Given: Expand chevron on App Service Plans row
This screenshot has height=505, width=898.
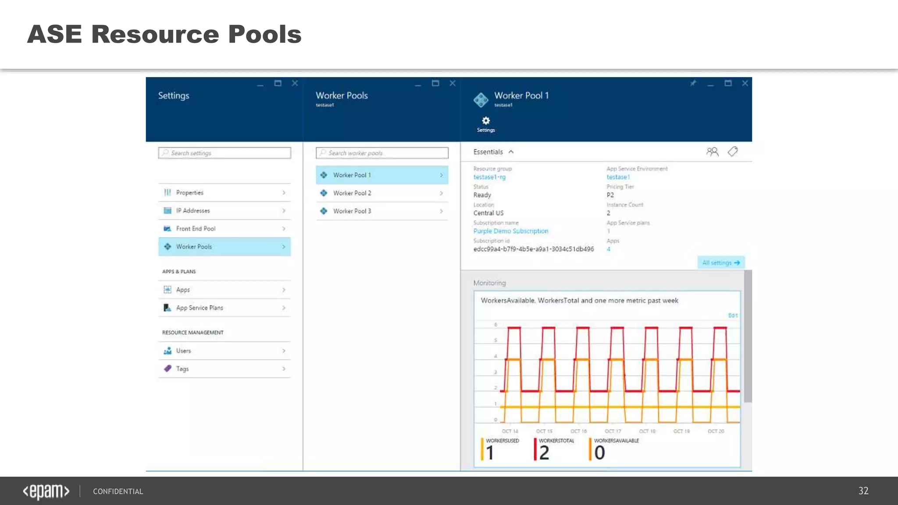Looking at the screenshot, I should pyautogui.click(x=284, y=308).
